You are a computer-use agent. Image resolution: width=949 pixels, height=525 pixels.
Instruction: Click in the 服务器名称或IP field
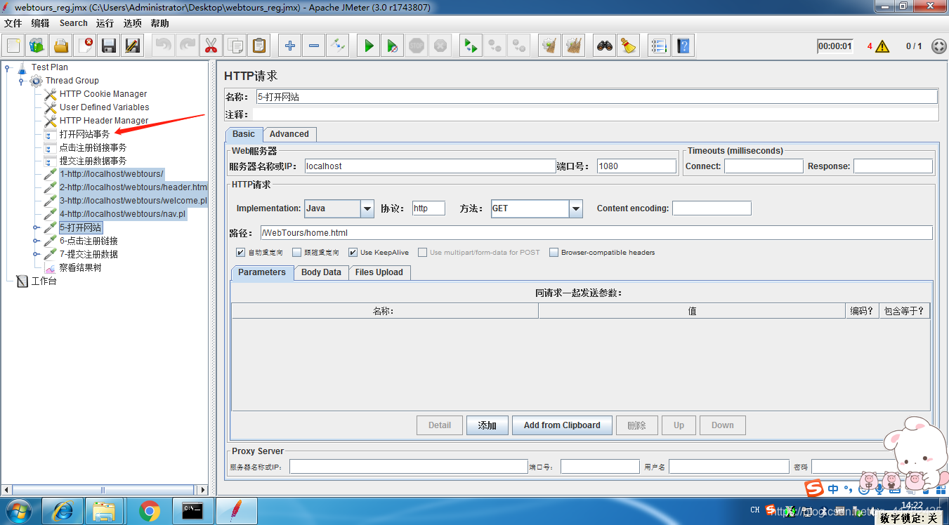(430, 166)
